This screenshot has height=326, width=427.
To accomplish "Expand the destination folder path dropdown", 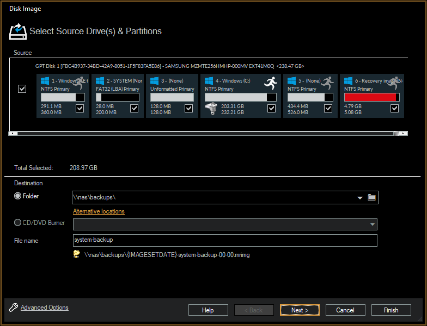I will pyautogui.click(x=360, y=198).
